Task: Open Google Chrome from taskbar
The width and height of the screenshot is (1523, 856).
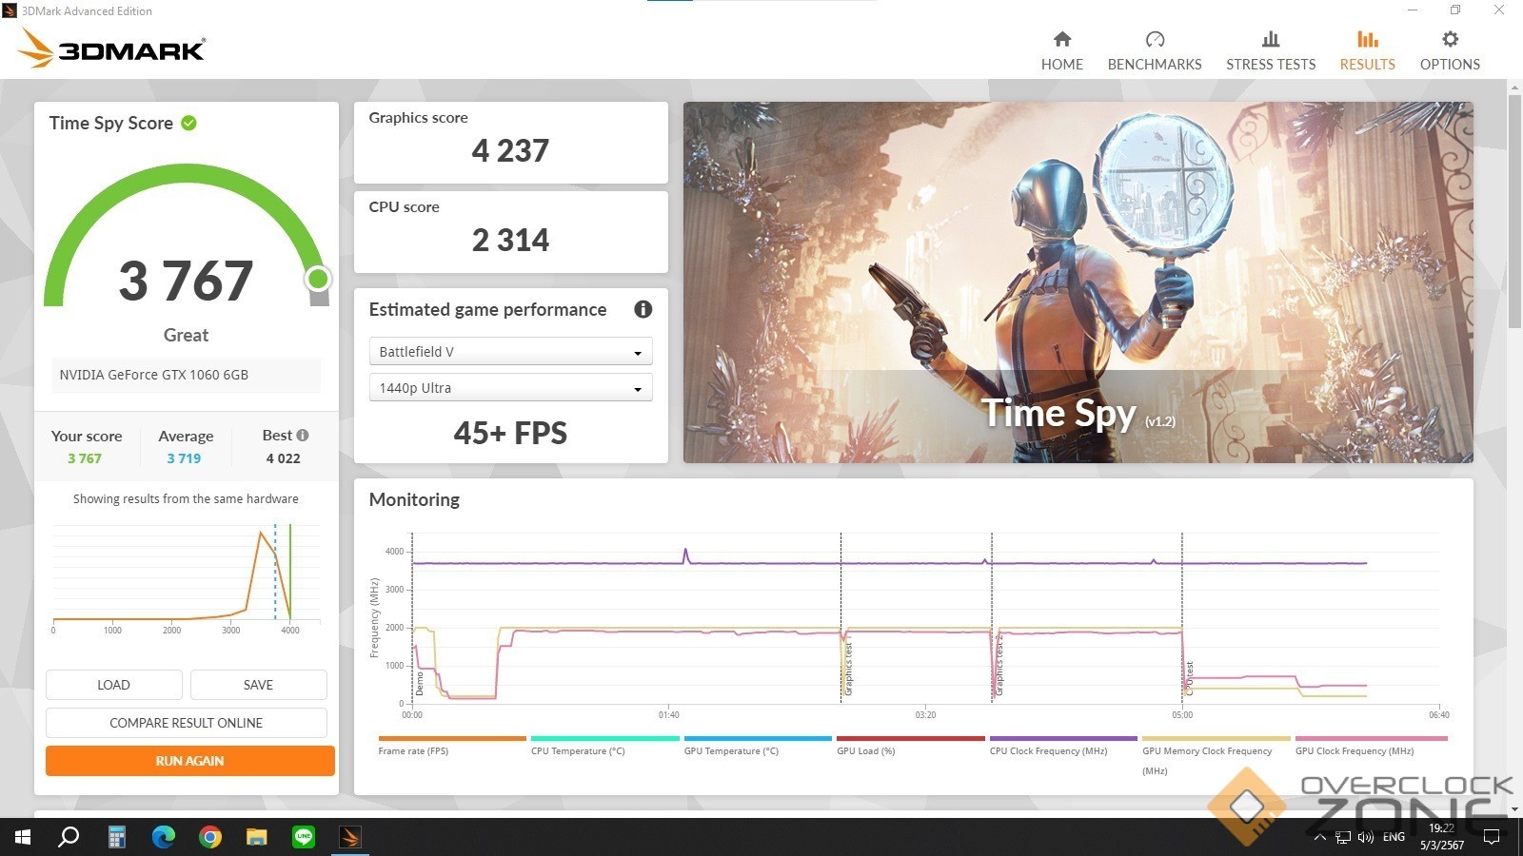Action: point(210,837)
